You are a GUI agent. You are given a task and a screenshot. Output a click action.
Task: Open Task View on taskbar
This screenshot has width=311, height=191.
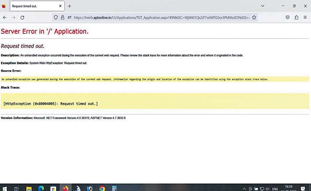click(x=16, y=189)
